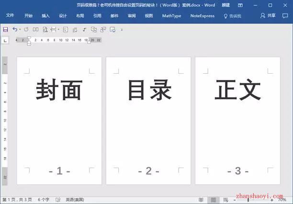The image size is (293, 204).
Task: Open the comments speech bubble icon
Action: click(285, 16)
